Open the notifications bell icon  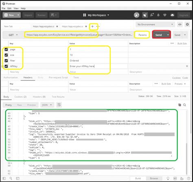[158, 15]
